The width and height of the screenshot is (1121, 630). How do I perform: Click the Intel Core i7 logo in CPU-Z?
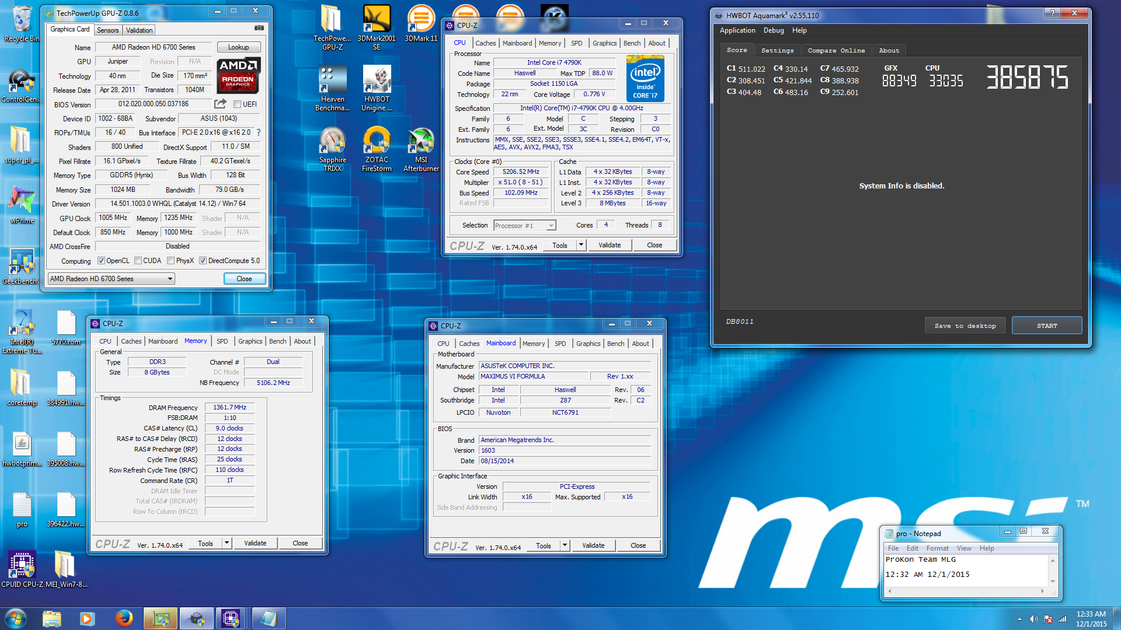(x=645, y=78)
